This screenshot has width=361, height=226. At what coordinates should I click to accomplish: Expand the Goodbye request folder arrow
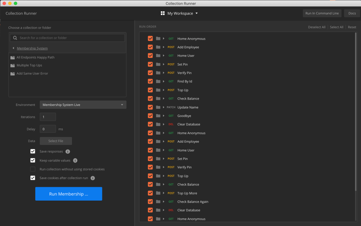164,116
